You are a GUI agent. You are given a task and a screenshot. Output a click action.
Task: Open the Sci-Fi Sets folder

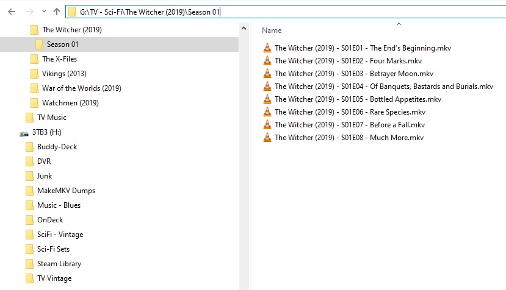click(53, 249)
